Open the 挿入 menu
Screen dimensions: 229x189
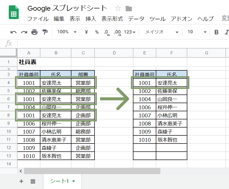(91, 19)
